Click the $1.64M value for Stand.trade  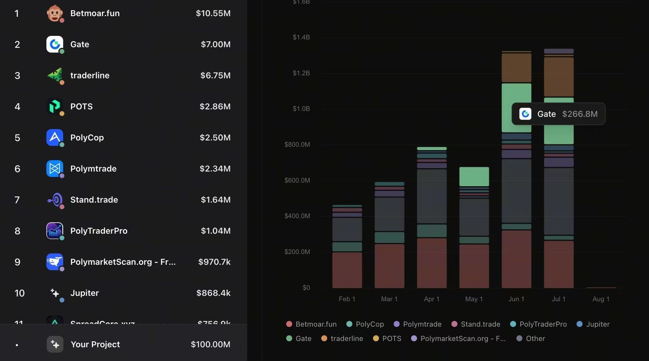[216, 199]
